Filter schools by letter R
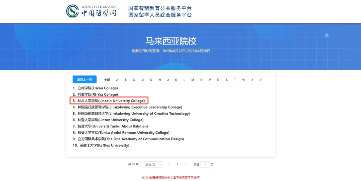Screen dimensions: 361x181 pyautogui.click(x=218, y=80)
